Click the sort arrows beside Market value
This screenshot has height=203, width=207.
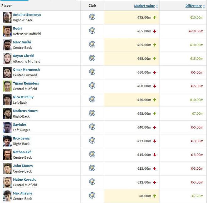coord(157,6)
